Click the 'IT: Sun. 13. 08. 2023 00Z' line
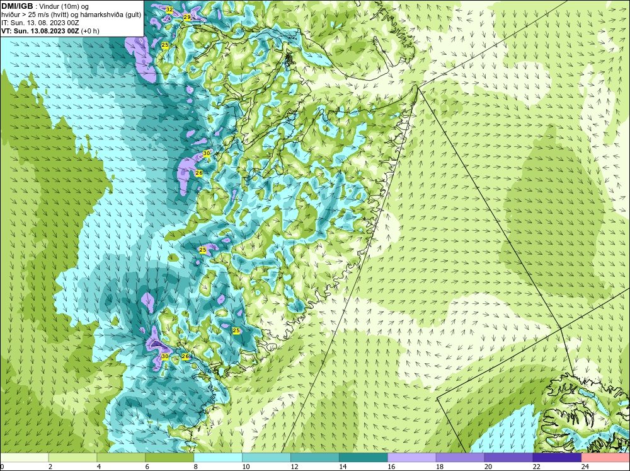 (40, 23)
